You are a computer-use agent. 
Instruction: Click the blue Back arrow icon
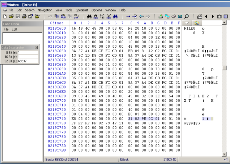coord(141,16)
